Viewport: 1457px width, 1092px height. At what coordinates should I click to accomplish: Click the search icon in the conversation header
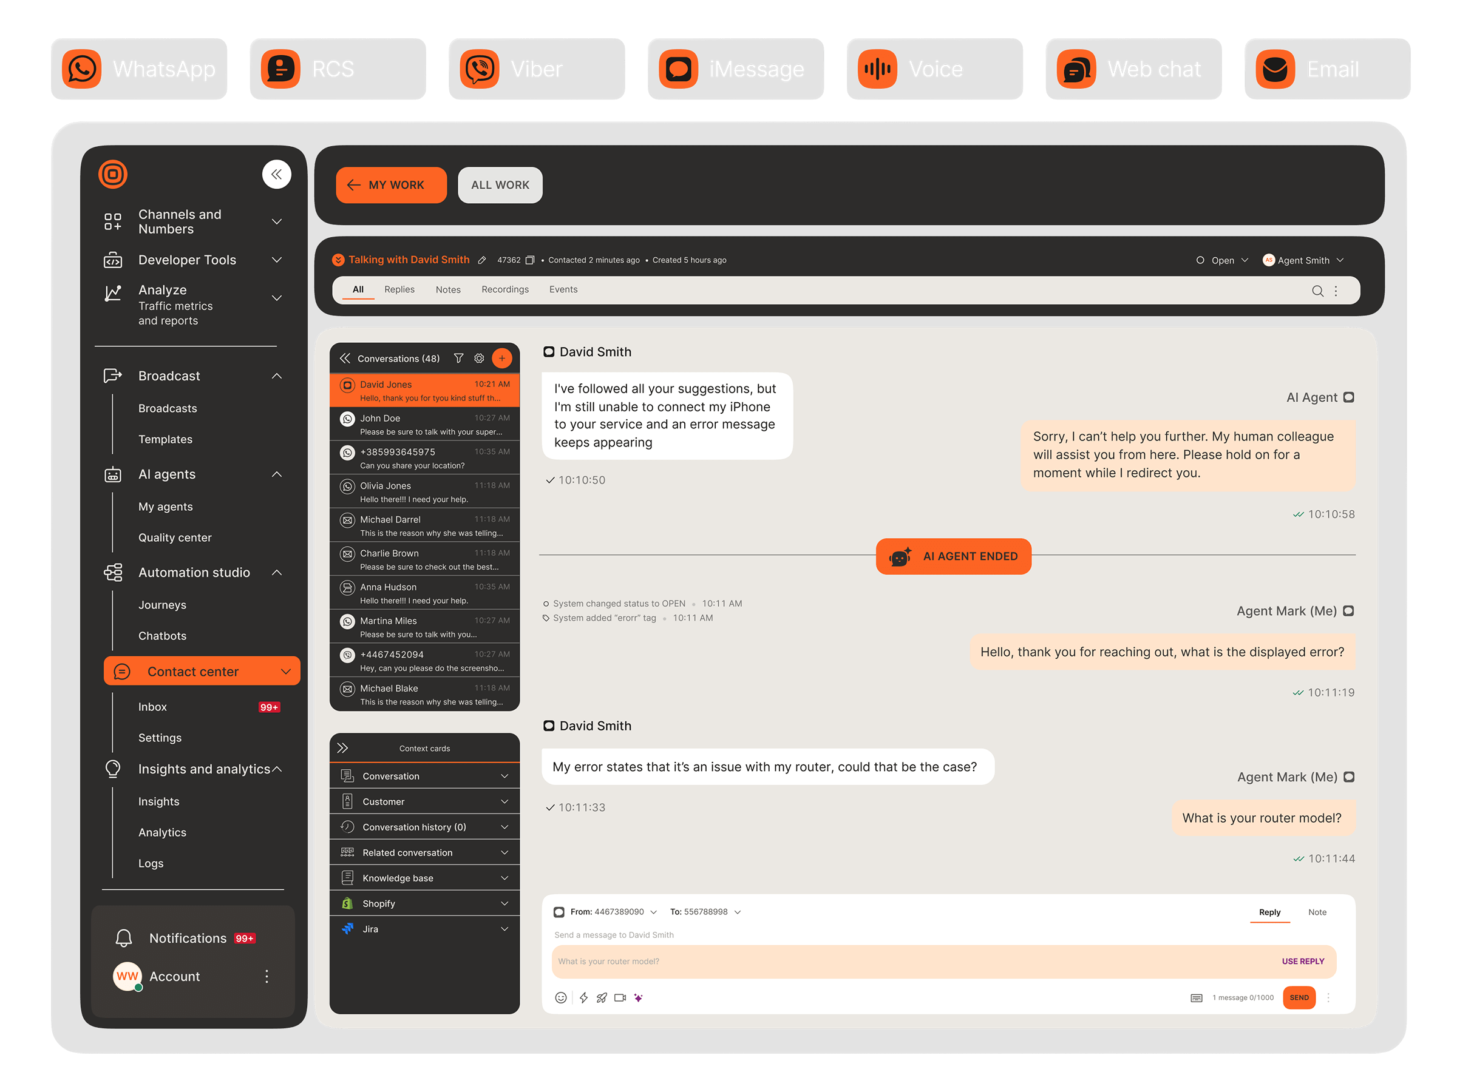tap(1317, 290)
